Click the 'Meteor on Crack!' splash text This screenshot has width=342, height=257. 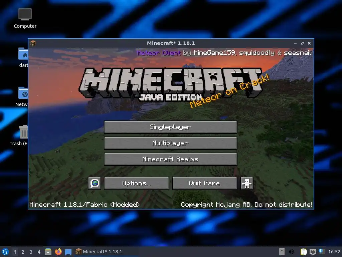click(229, 91)
